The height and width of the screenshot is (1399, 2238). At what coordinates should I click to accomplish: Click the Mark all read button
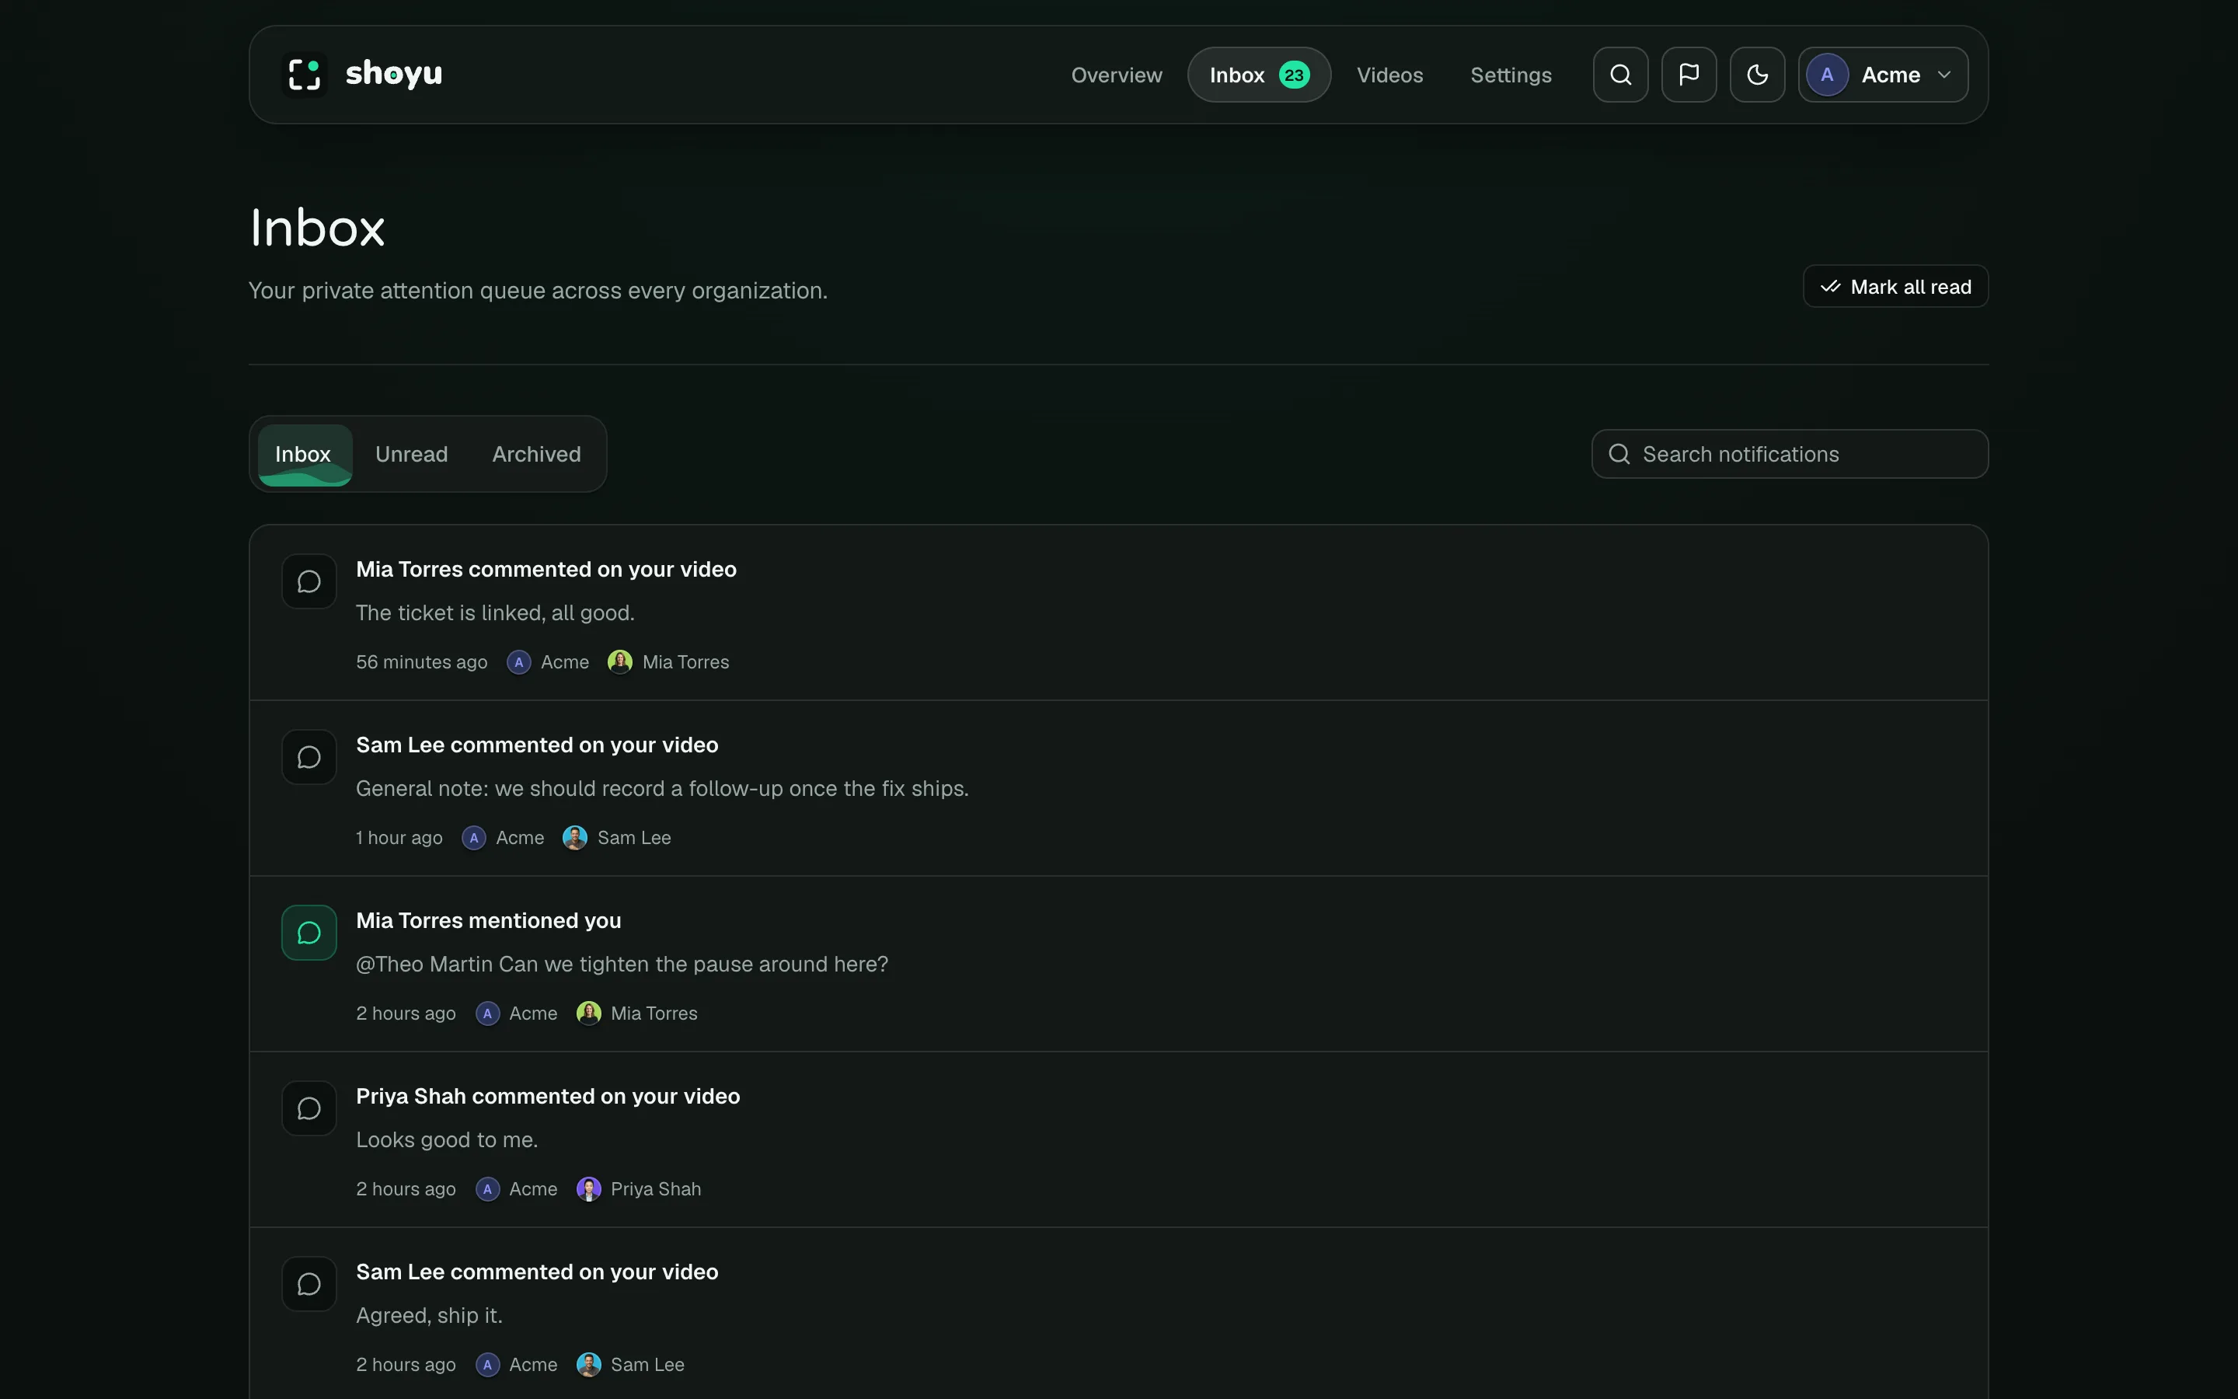click(x=1895, y=287)
